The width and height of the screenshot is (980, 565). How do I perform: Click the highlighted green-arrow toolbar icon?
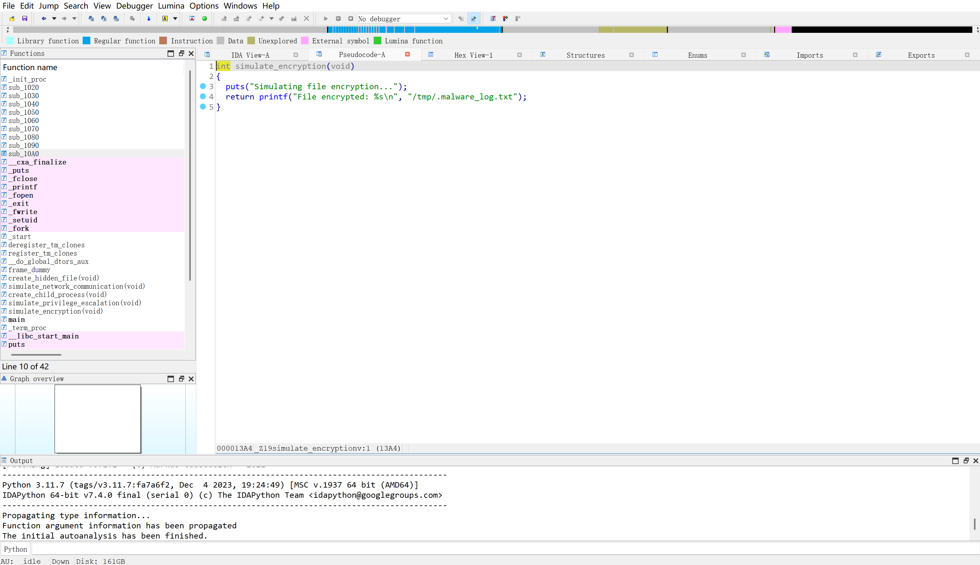(x=473, y=18)
